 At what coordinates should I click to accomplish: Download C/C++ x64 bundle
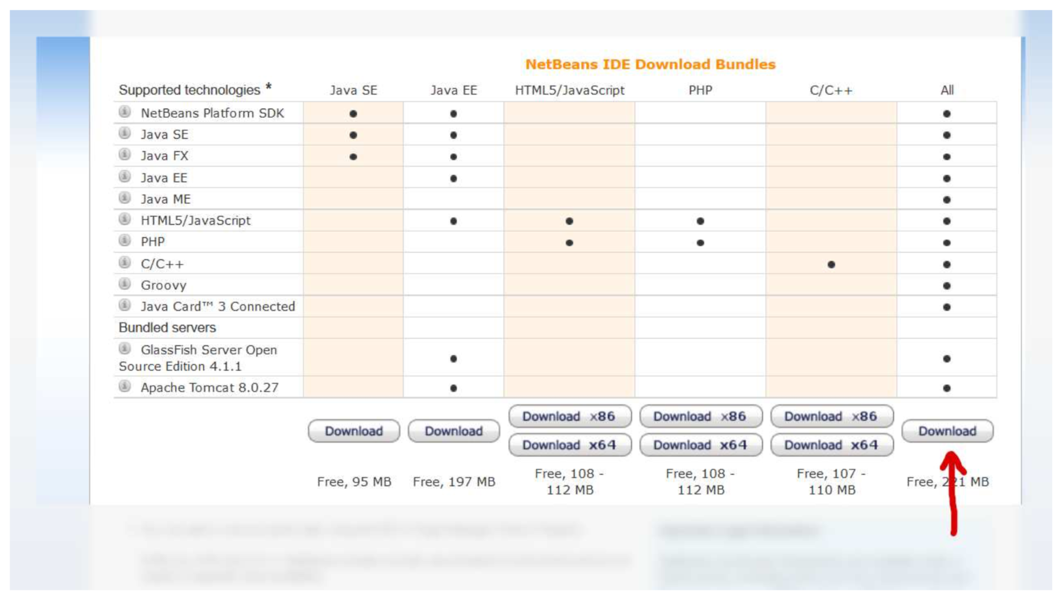tap(831, 445)
